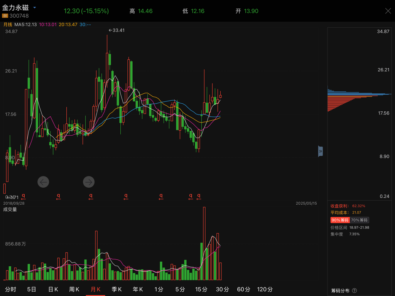Click the 月线 moving average label

(8, 24)
